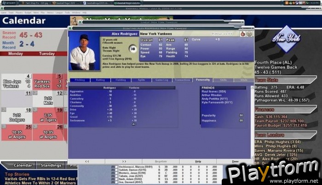Open the Players menu
This screenshot has height=185, width=322.
19,13
